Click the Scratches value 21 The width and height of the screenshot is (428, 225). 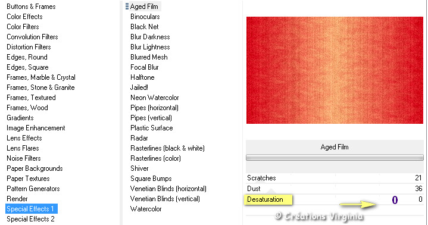418,178
